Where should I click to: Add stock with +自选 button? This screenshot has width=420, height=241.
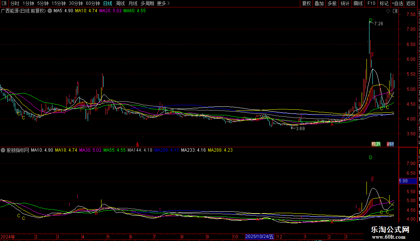397,3
